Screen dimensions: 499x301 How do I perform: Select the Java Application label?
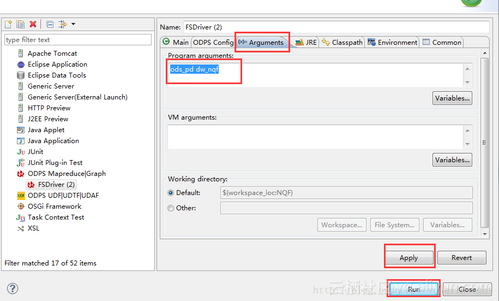click(53, 141)
